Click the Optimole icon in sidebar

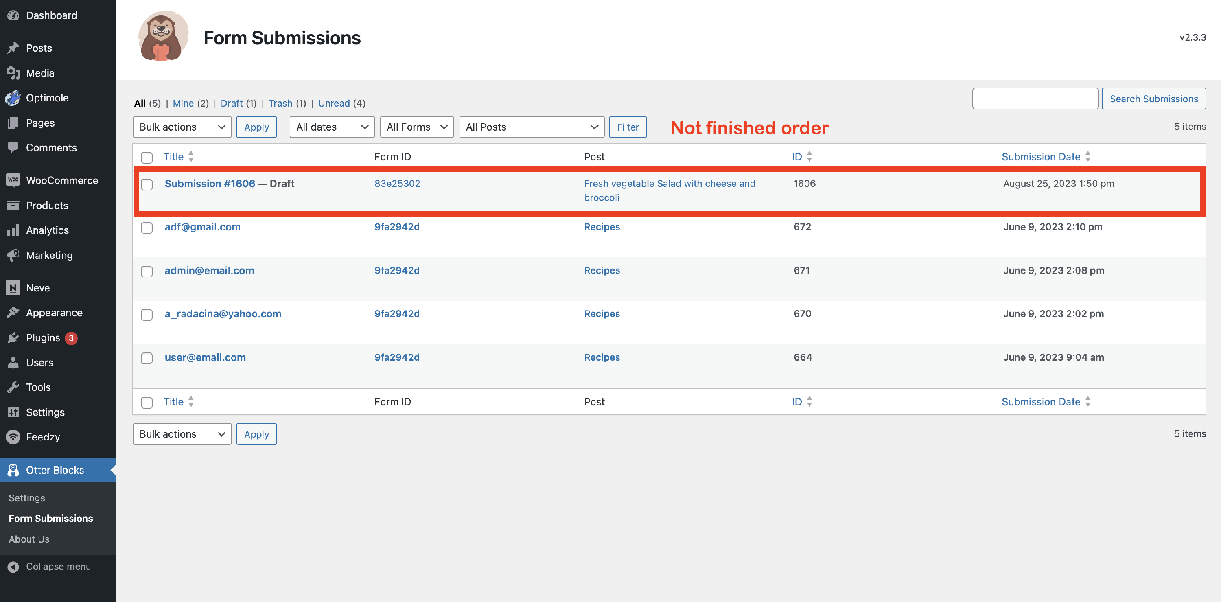13,98
